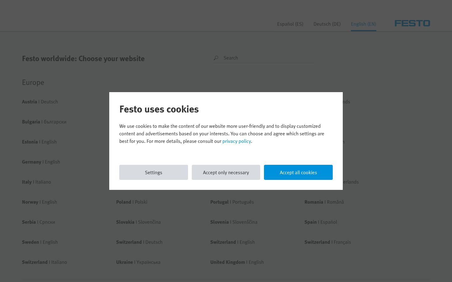Open Portugal Português website

coord(232,202)
